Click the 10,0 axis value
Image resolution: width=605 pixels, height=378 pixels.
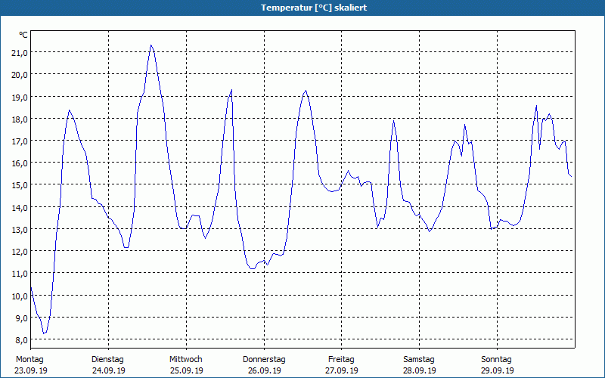point(20,296)
